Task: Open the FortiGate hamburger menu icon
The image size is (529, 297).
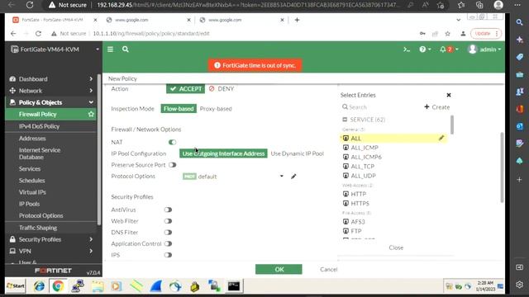Action: pos(110,49)
